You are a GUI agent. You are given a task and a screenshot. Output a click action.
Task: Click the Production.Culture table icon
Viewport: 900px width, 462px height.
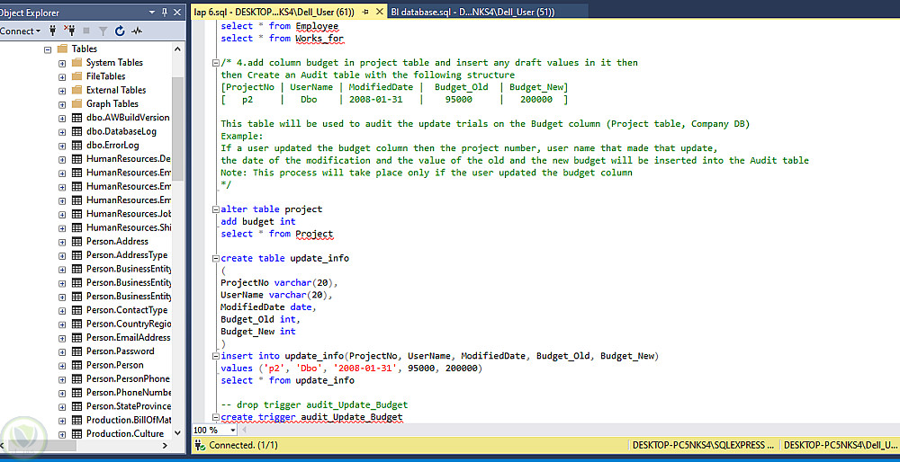pyautogui.click(x=76, y=434)
